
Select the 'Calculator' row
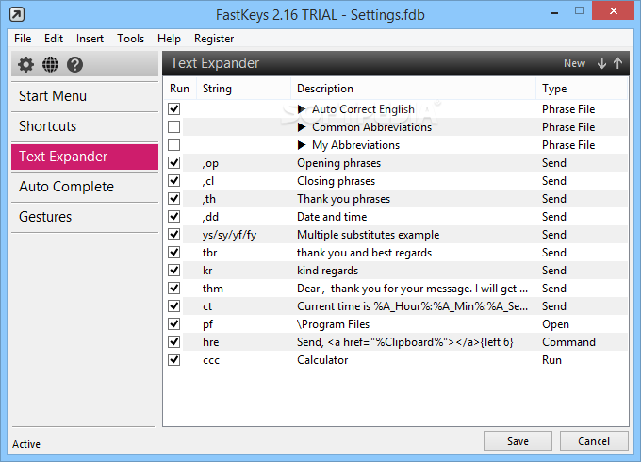point(396,360)
